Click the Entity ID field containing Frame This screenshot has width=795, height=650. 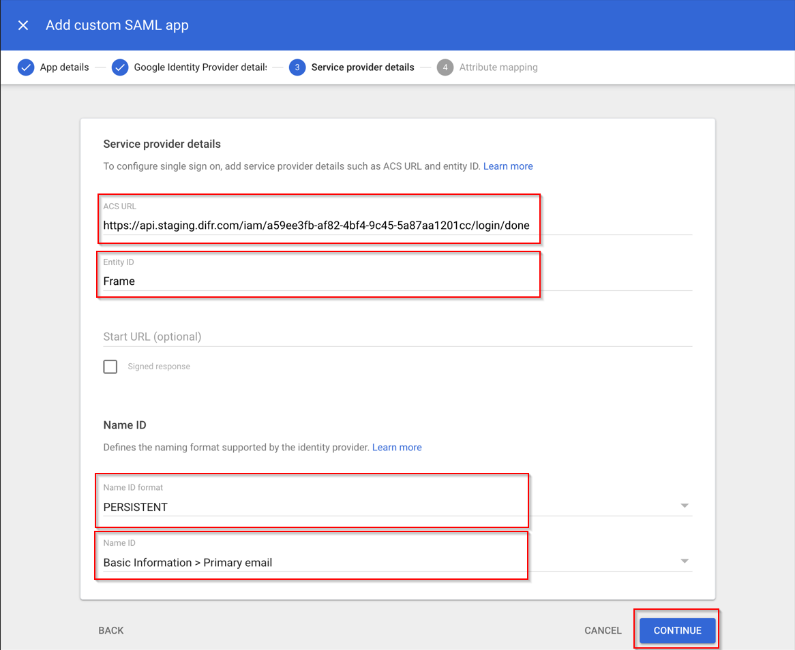tap(316, 281)
